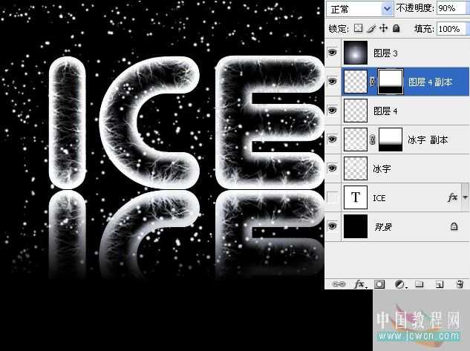Select the layer mask of 冰字 副本
The width and height of the screenshot is (470, 351).
click(x=391, y=140)
